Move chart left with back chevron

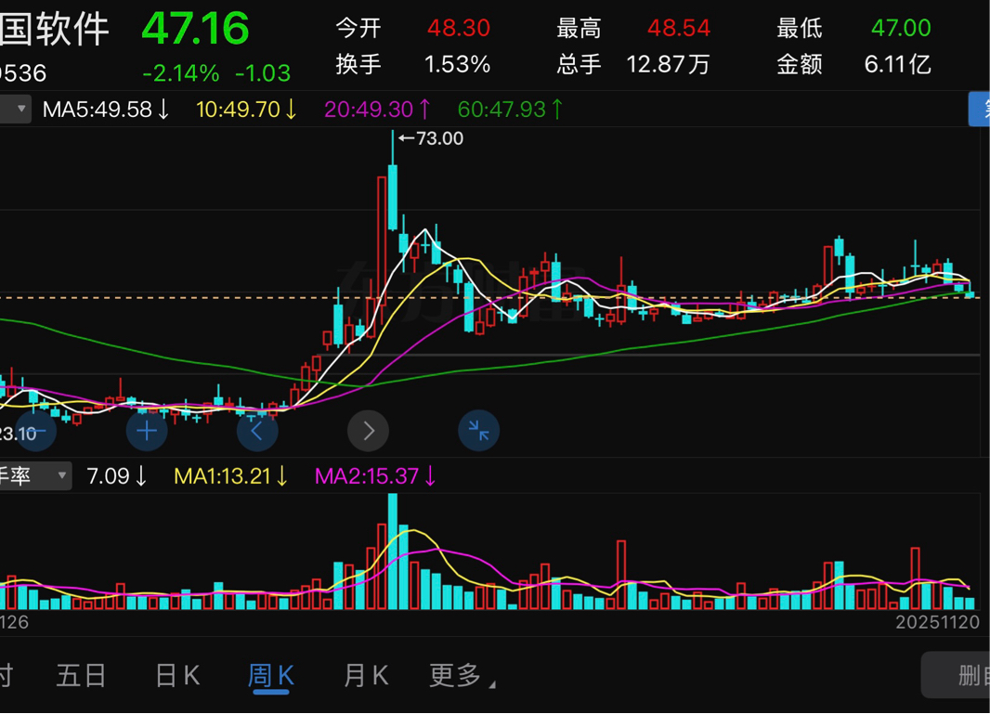pos(257,431)
